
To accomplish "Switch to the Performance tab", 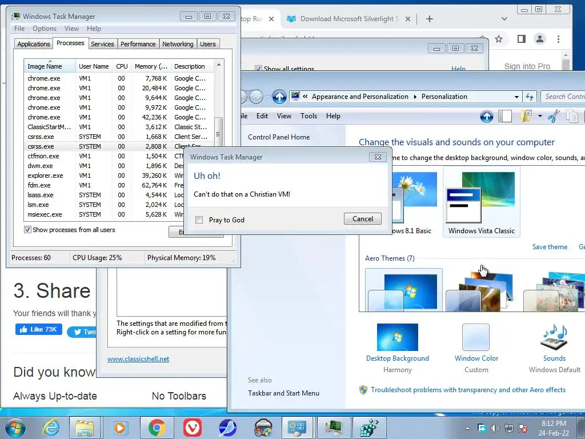I will pos(138,44).
